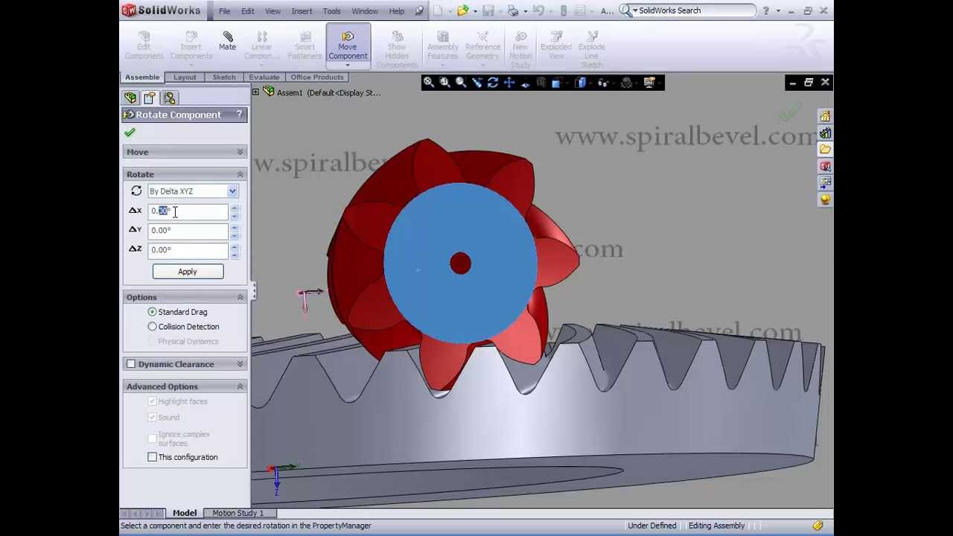953x536 pixels.
Task: Open SolidWorks Resources home icon
Action: [x=825, y=117]
